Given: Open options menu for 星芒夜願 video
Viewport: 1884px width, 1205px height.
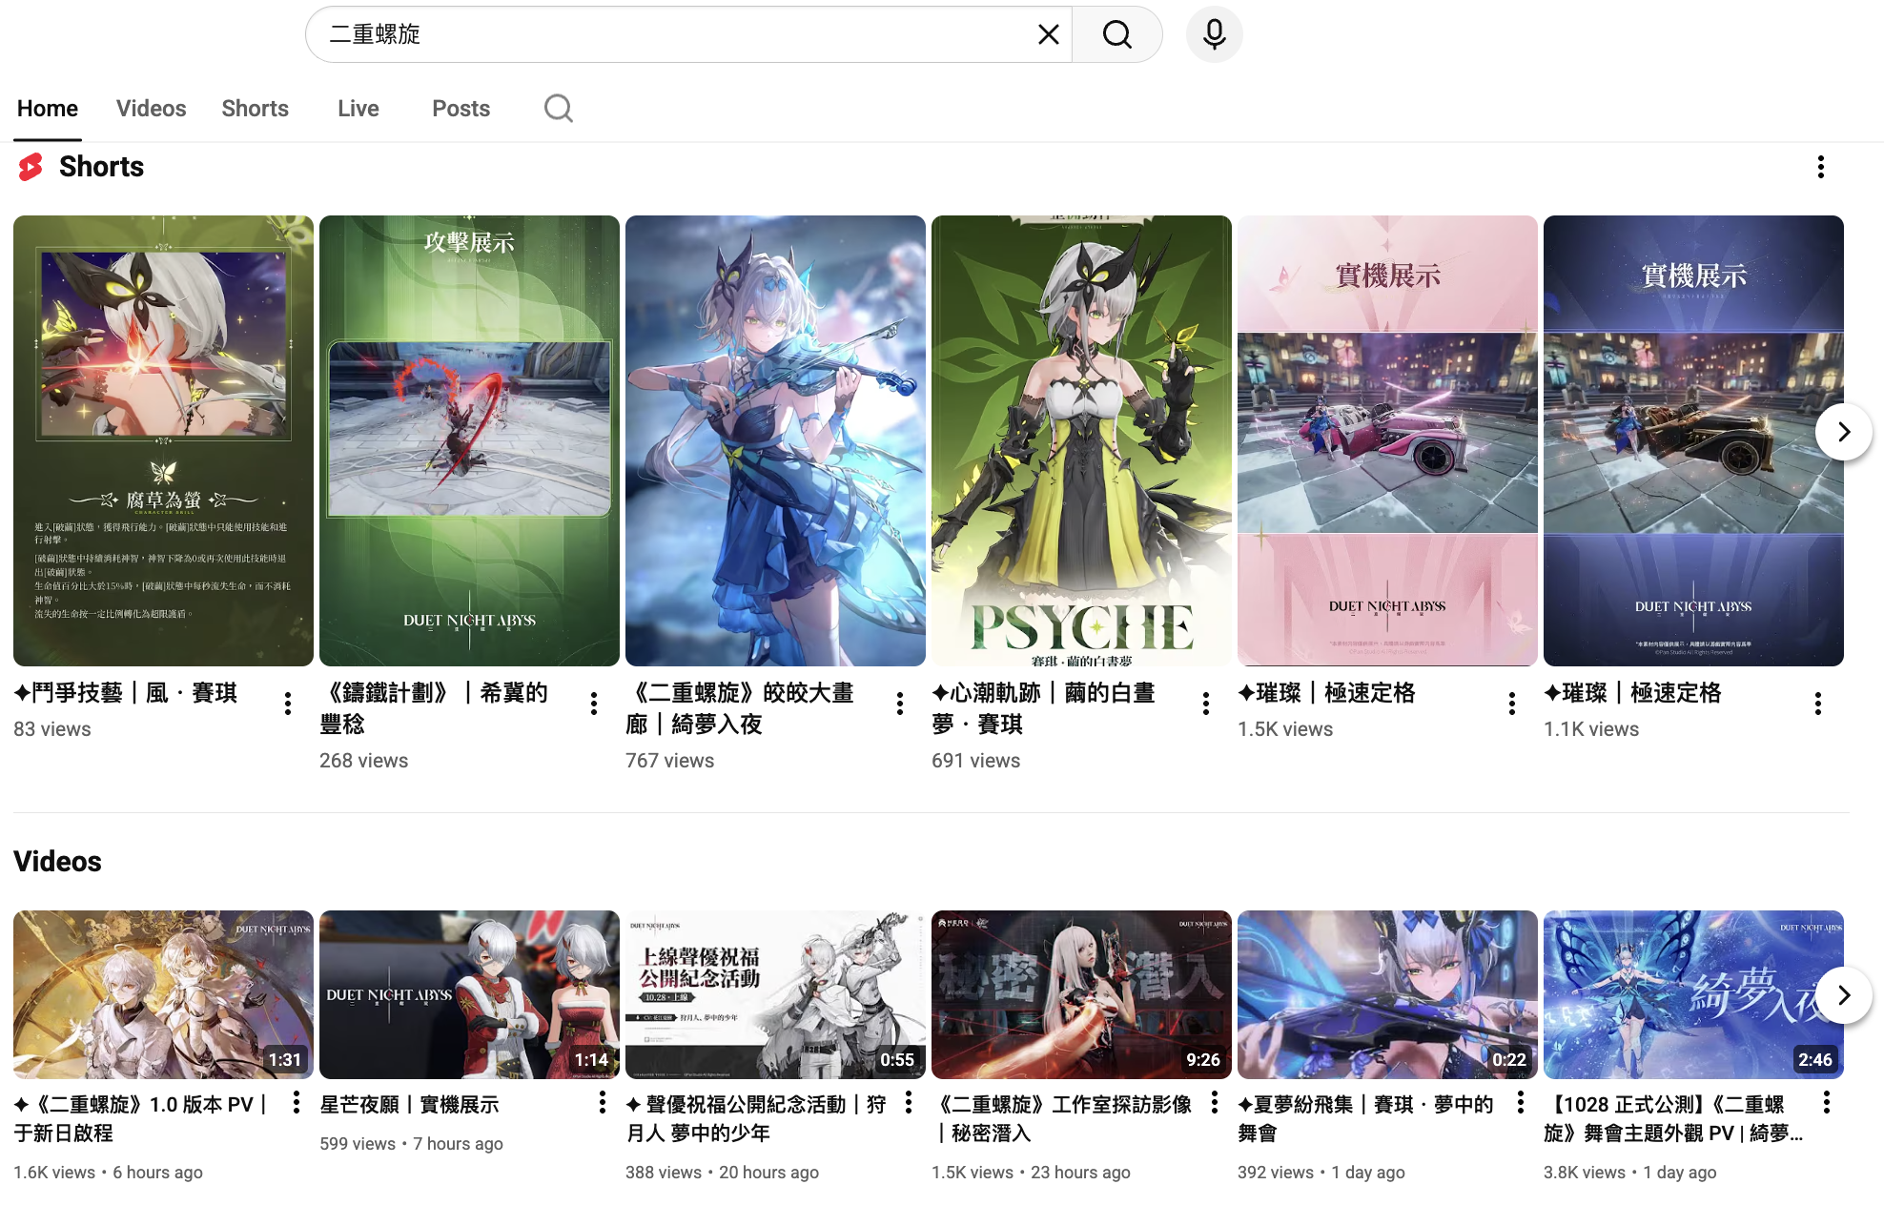Looking at the screenshot, I should 602,1101.
